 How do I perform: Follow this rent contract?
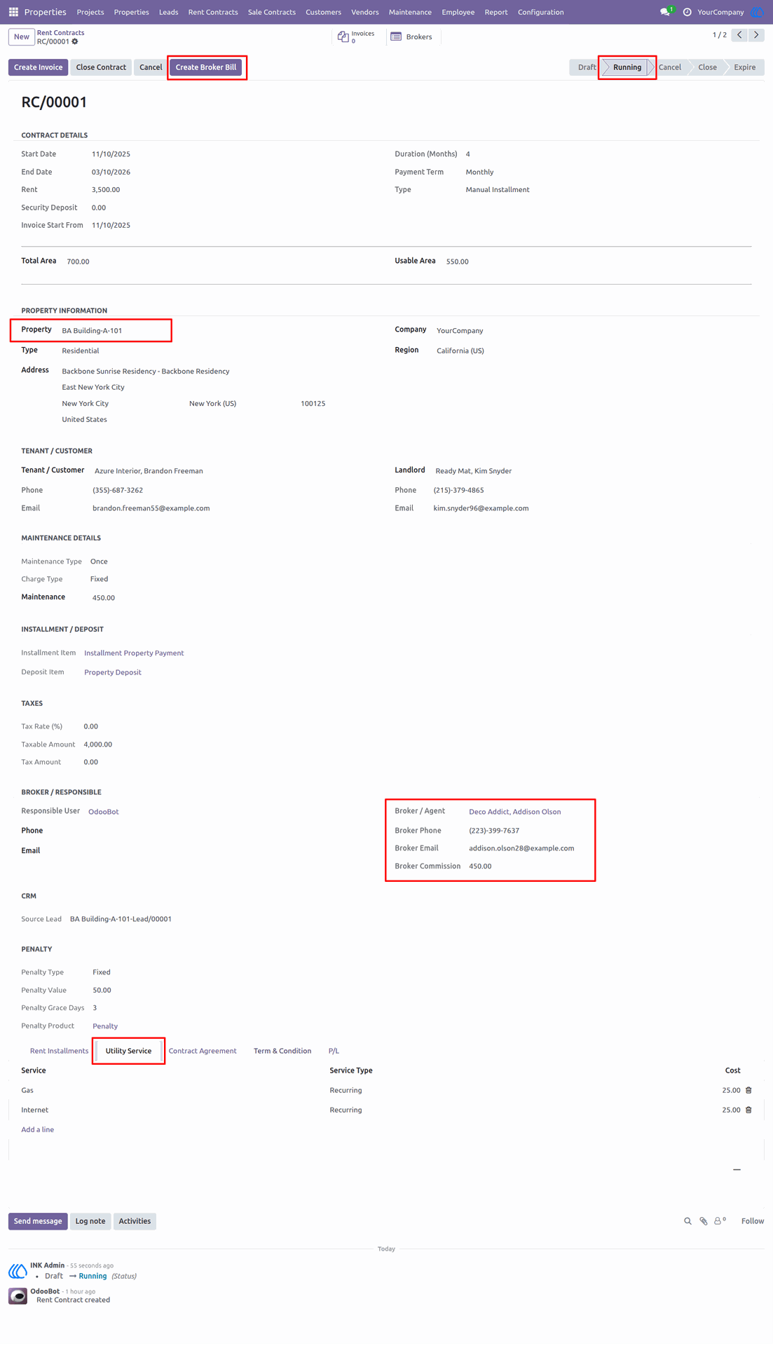753,1221
